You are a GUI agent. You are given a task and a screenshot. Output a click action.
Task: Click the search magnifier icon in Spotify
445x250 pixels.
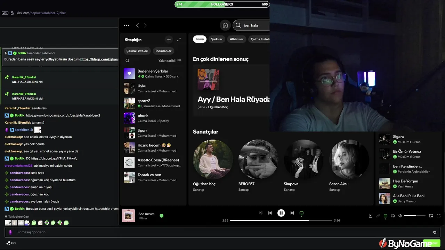238,25
